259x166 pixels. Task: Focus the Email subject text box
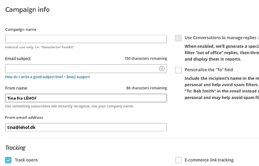(80, 69)
